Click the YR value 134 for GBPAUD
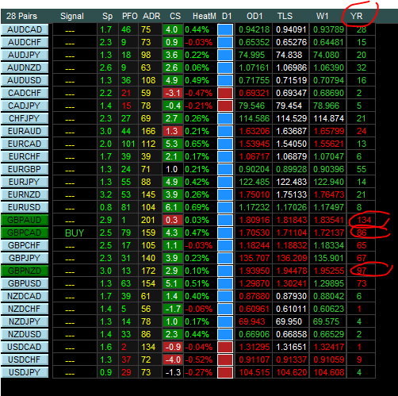This screenshot has height=396, width=398. [364, 220]
